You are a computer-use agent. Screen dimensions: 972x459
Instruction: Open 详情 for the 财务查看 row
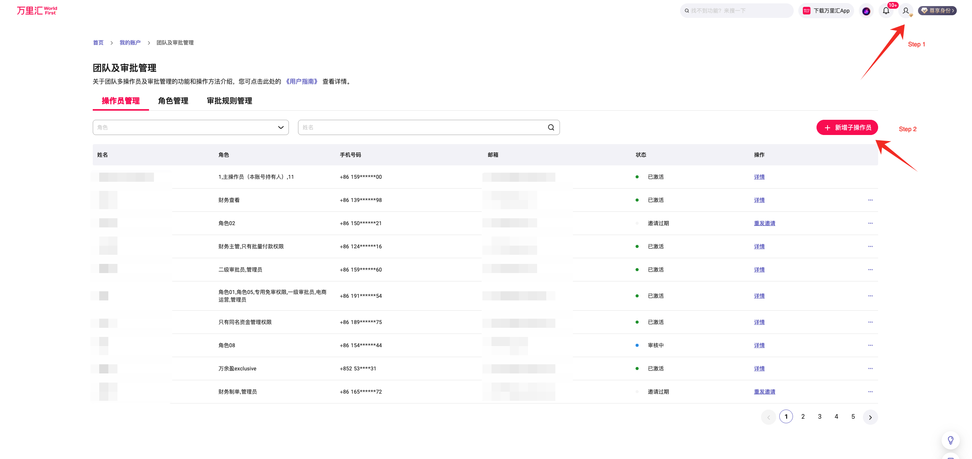[x=759, y=200]
